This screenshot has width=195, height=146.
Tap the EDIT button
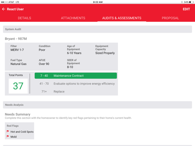coord(186,9)
